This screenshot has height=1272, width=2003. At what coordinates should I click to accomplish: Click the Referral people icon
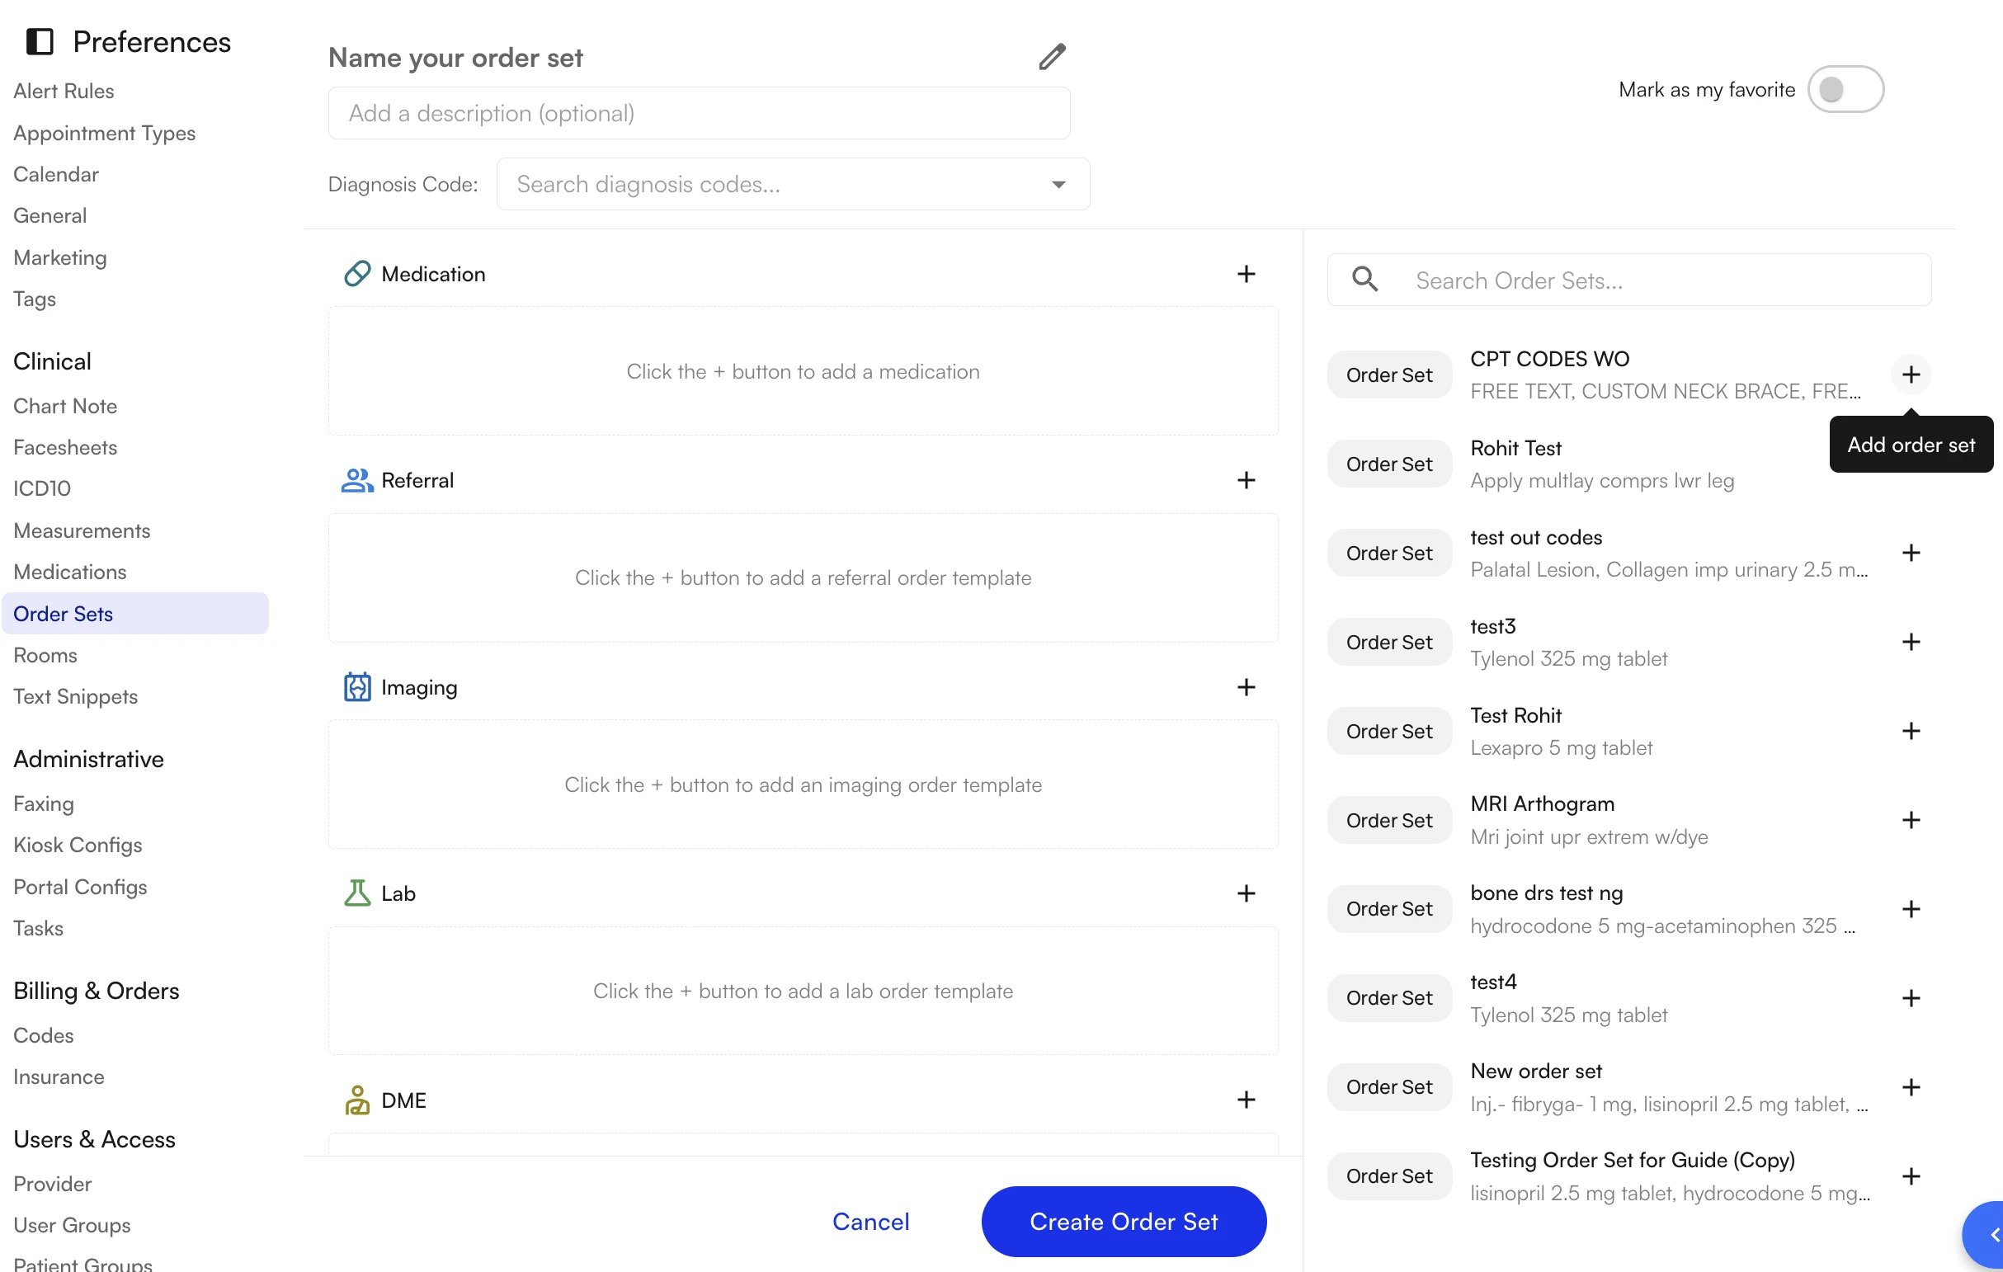pos(357,480)
